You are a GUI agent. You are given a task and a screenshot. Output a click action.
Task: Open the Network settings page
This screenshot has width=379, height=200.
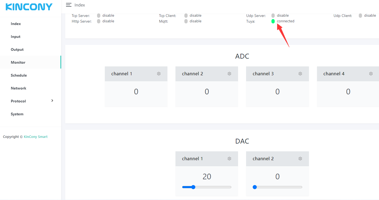click(x=19, y=88)
